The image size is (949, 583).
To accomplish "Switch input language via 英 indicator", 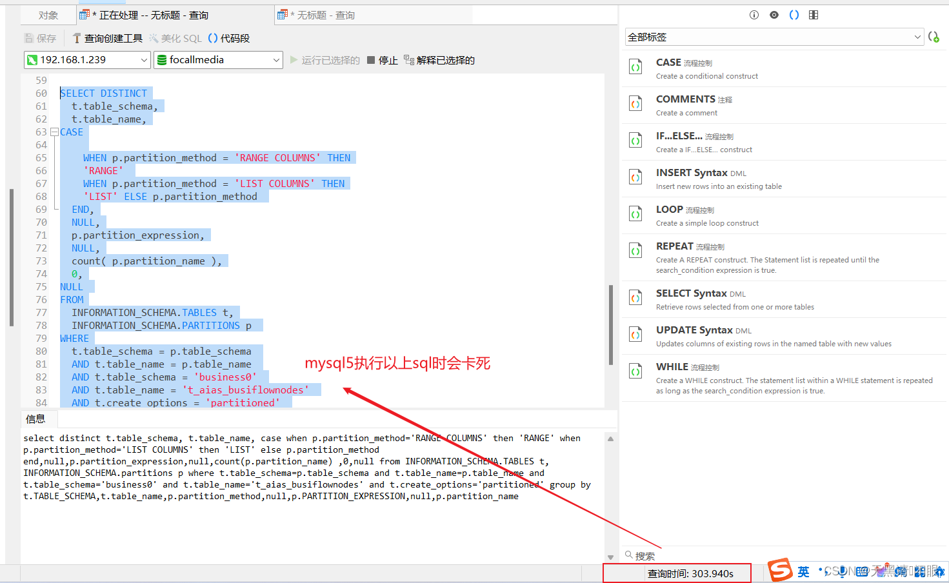I will pyautogui.click(x=803, y=571).
